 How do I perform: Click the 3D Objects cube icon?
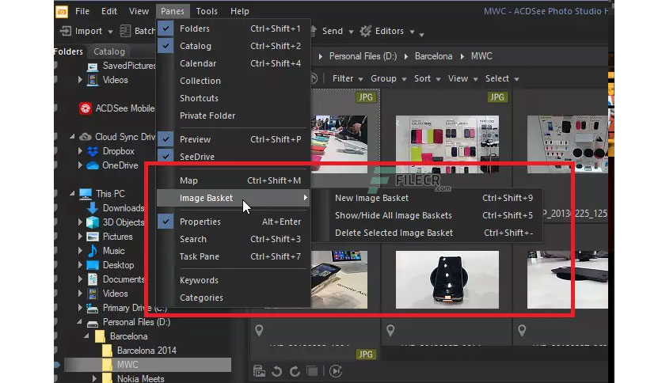pyautogui.click(x=93, y=222)
